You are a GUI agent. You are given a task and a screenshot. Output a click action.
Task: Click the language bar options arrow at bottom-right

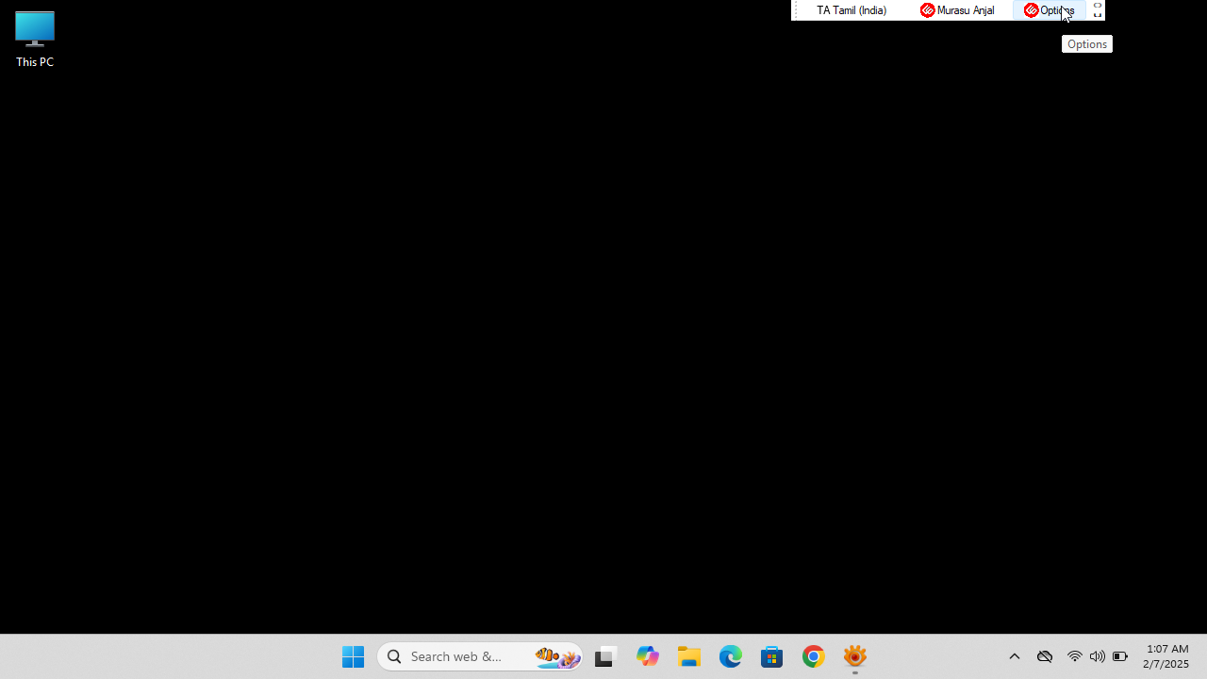click(x=1098, y=15)
